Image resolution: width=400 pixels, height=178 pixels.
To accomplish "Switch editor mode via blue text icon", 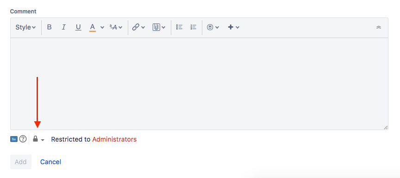I will click(x=14, y=139).
